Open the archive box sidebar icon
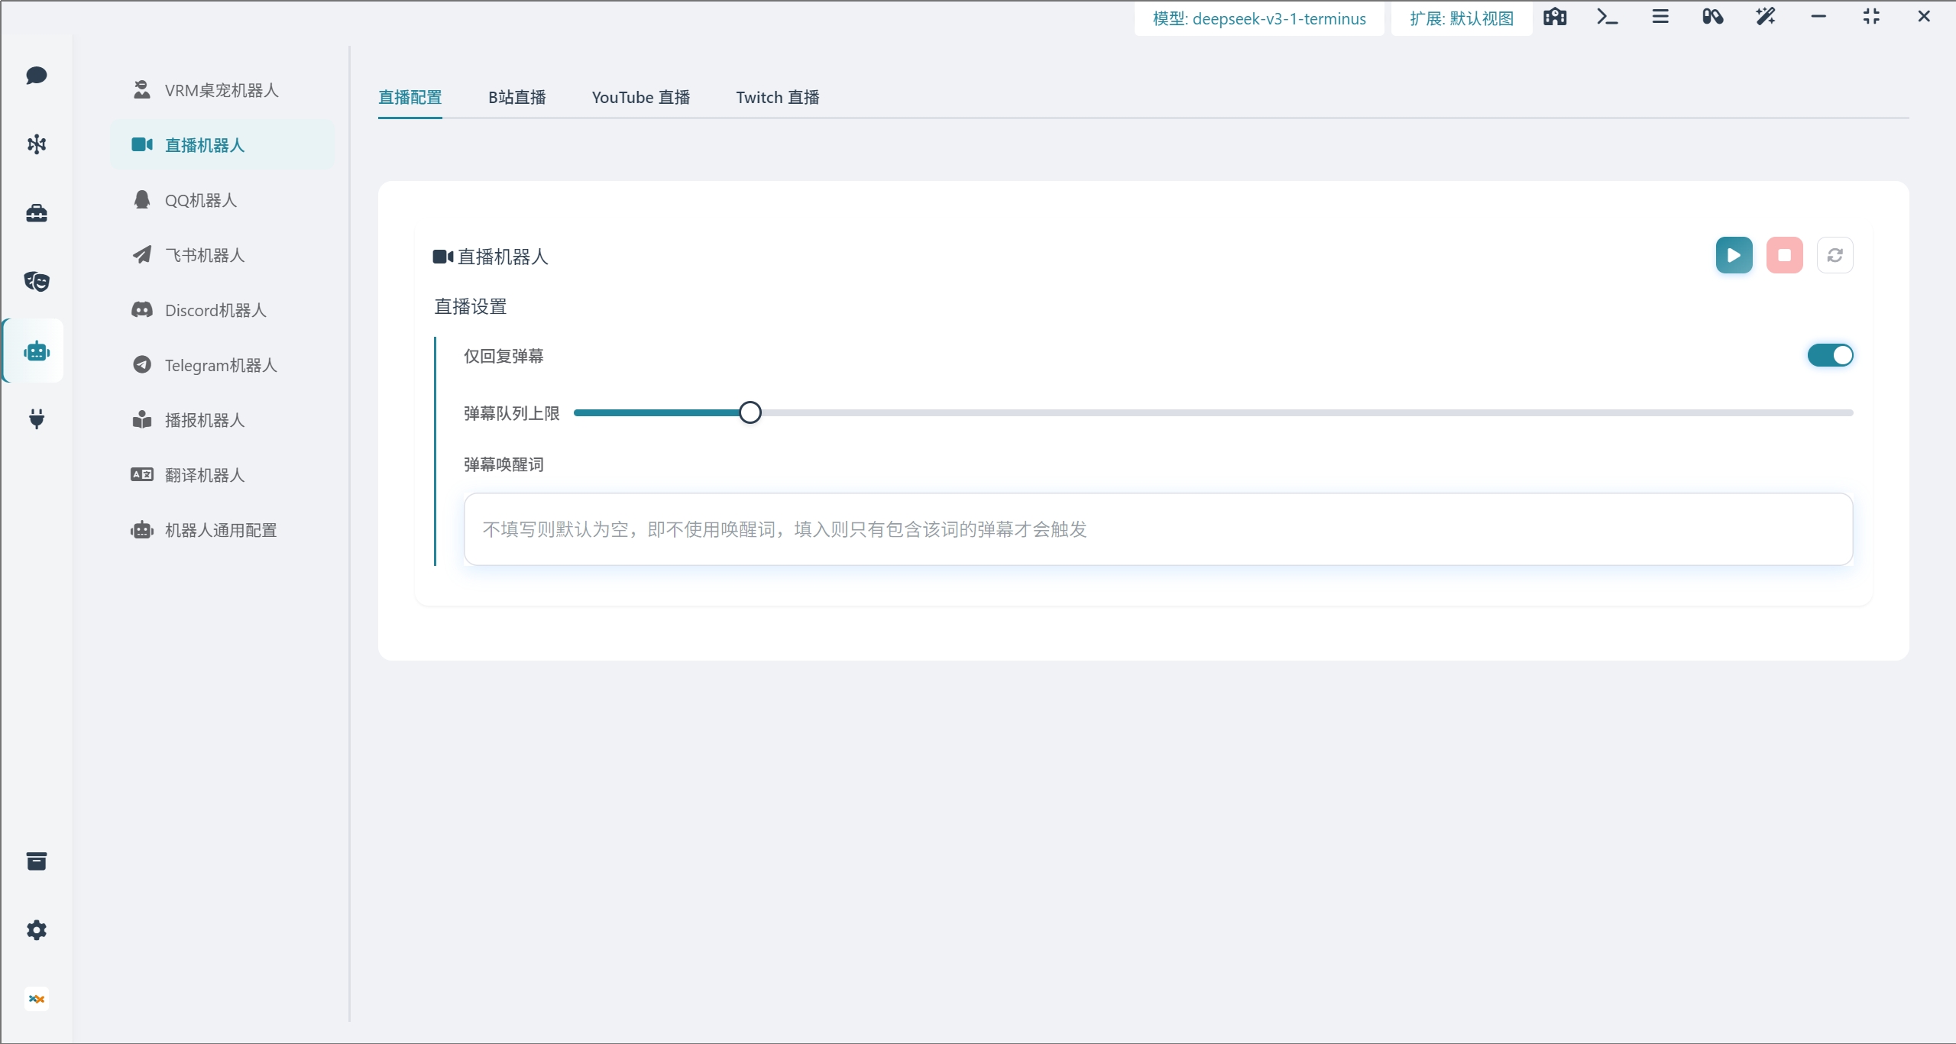The width and height of the screenshot is (1956, 1044). [x=36, y=861]
